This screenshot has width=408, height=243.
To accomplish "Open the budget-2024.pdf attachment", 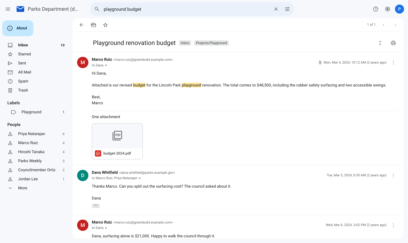I will 117,141.
